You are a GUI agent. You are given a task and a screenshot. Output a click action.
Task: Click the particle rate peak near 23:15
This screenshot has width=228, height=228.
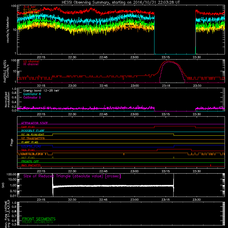pos(168,61)
